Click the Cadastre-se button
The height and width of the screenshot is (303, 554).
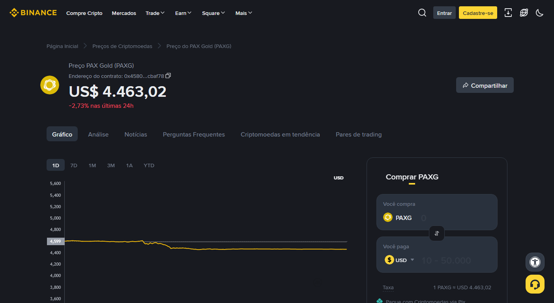pos(478,13)
